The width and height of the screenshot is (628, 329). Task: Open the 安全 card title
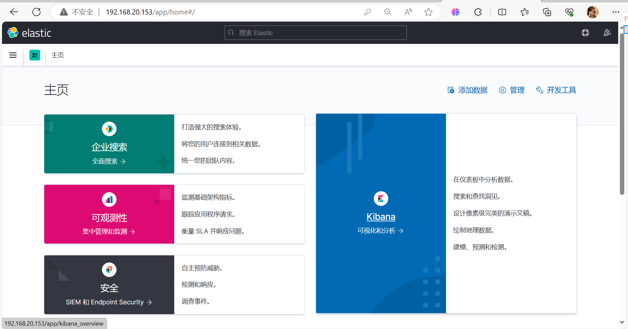click(109, 288)
